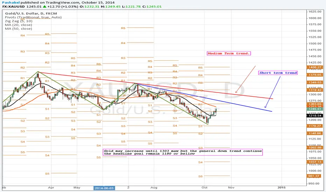The height and width of the screenshot is (192, 326).
Task: Click the May label on time axis
Action: tap(77, 187)
